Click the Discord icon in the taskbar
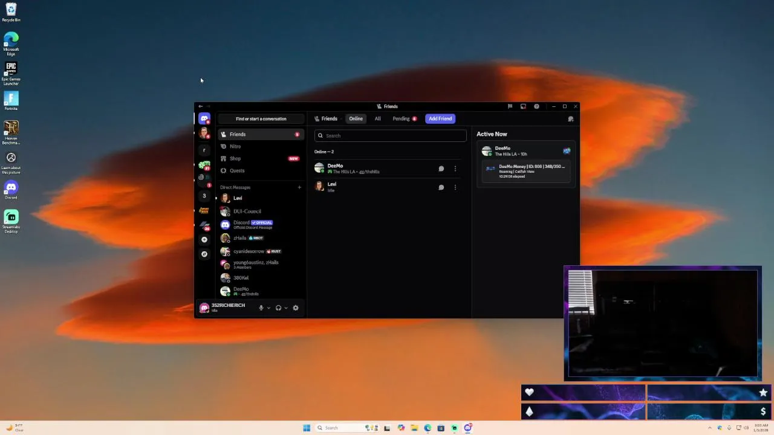The width and height of the screenshot is (774, 435). [467, 428]
